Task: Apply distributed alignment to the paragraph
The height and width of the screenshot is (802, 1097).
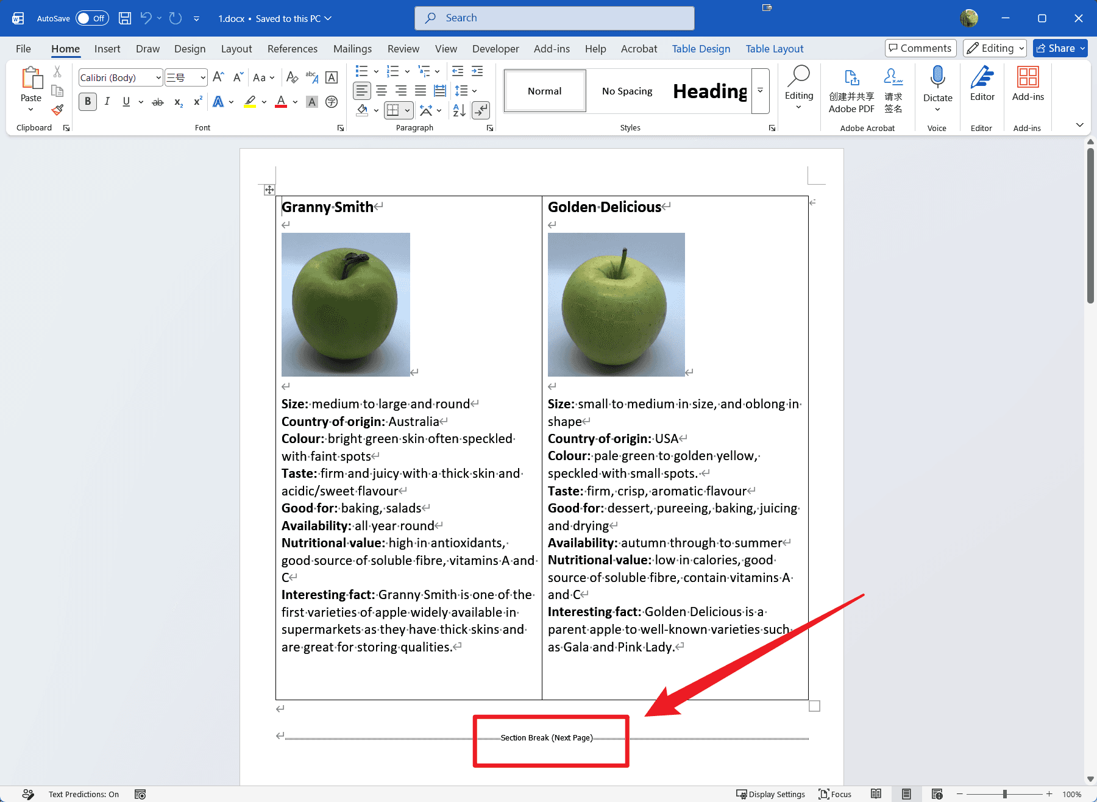Action: 440,91
